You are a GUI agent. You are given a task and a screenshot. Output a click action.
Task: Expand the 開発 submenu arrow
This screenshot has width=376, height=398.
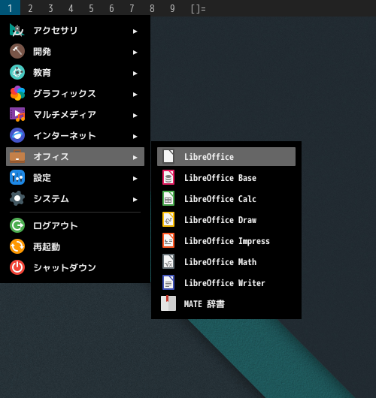(x=135, y=53)
